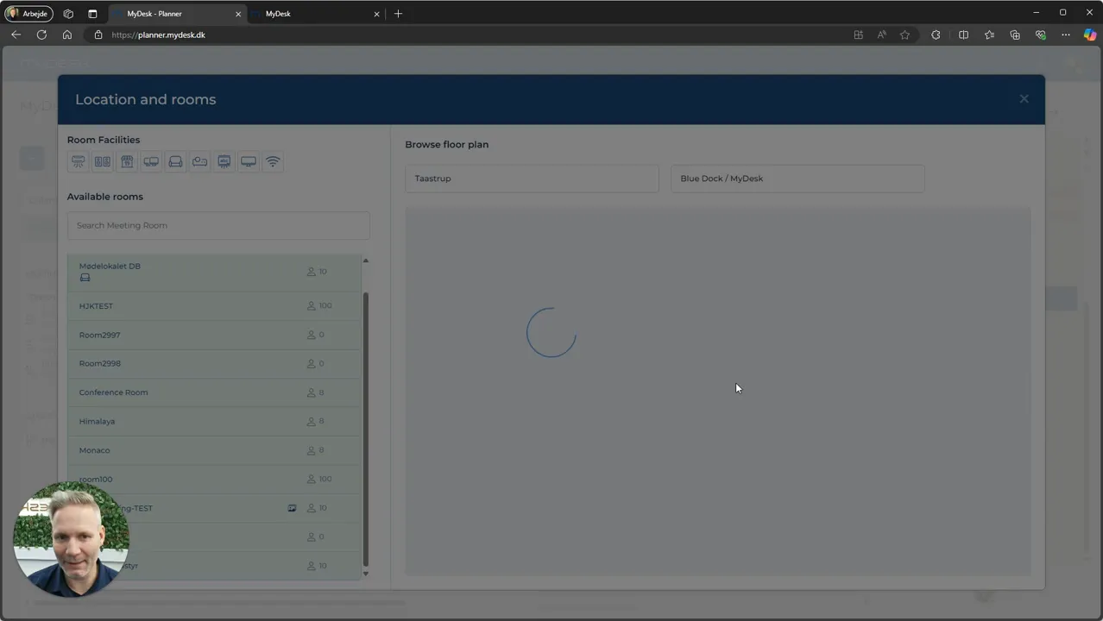Select the projector facility icon

199,162
